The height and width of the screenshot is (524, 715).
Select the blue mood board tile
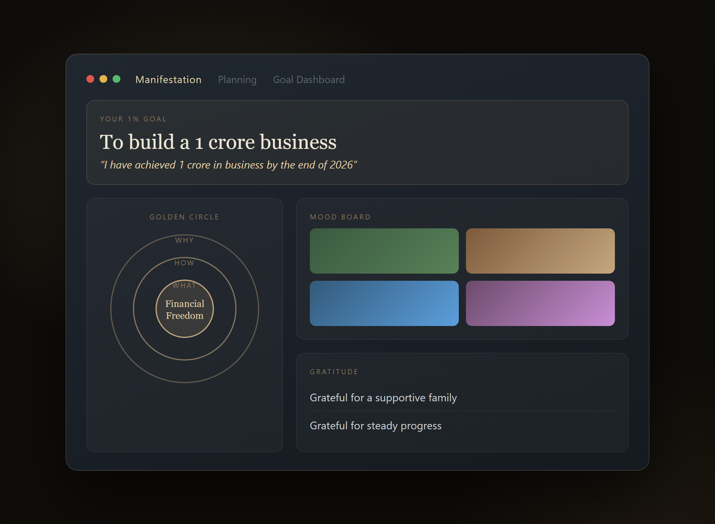tap(384, 303)
